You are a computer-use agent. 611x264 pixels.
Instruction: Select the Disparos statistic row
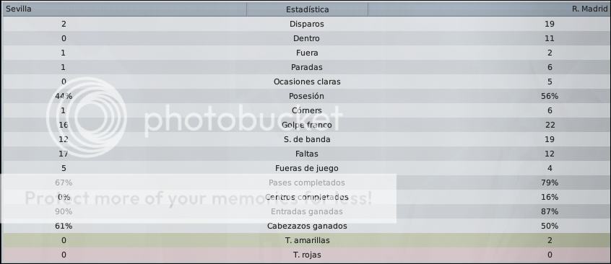coord(305,24)
